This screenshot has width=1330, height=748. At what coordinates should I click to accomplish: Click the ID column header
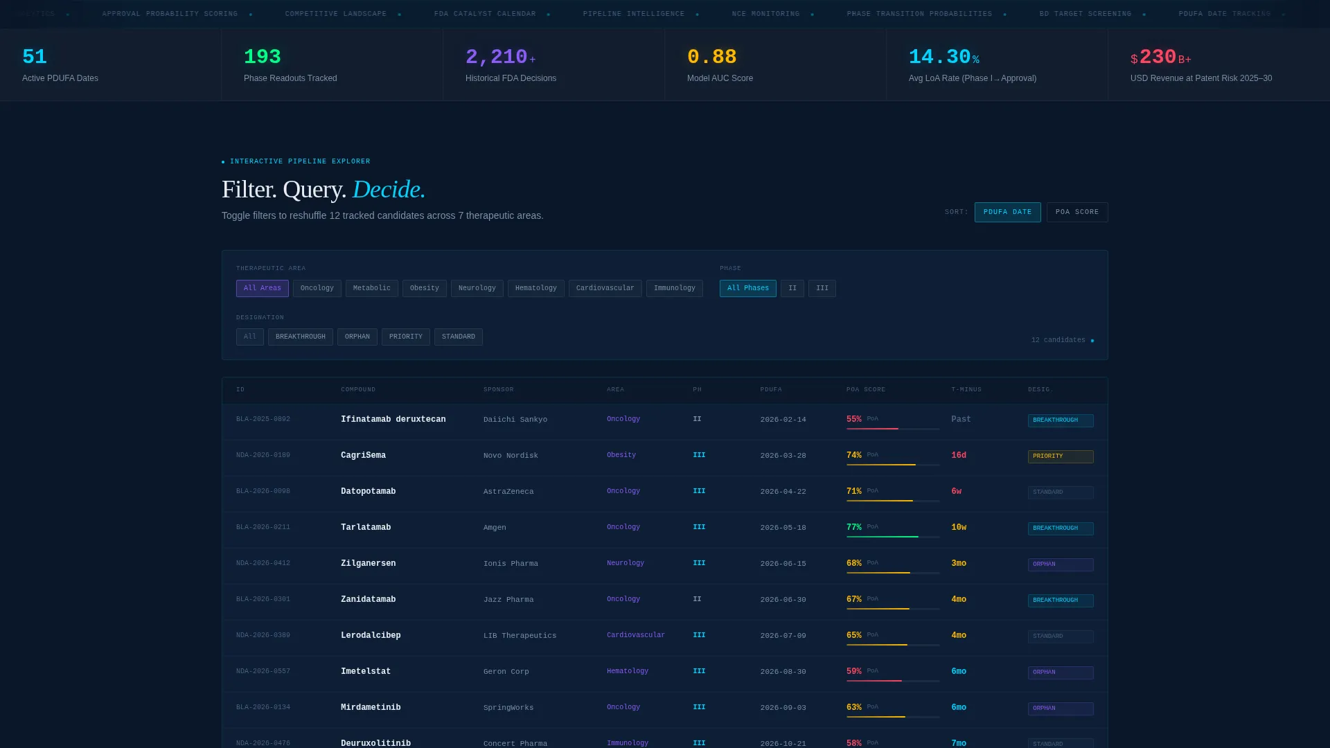click(240, 389)
